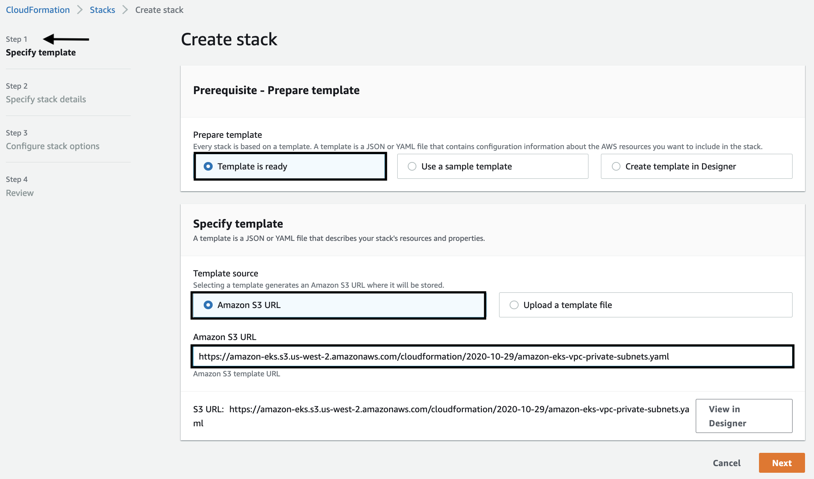Choose Use a sample template option
814x479 pixels.
coord(412,166)
